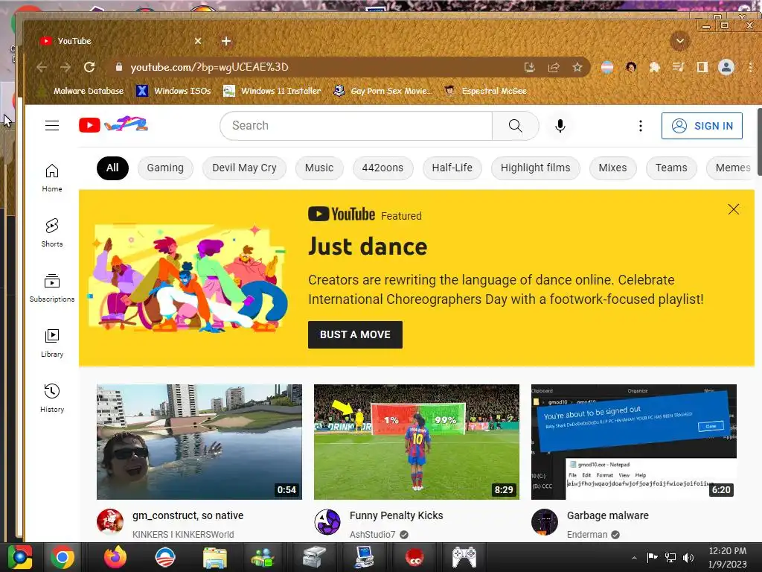762x572 pixels.
Task: Click the install app icon in address bar
Action: tap(530, 67)
